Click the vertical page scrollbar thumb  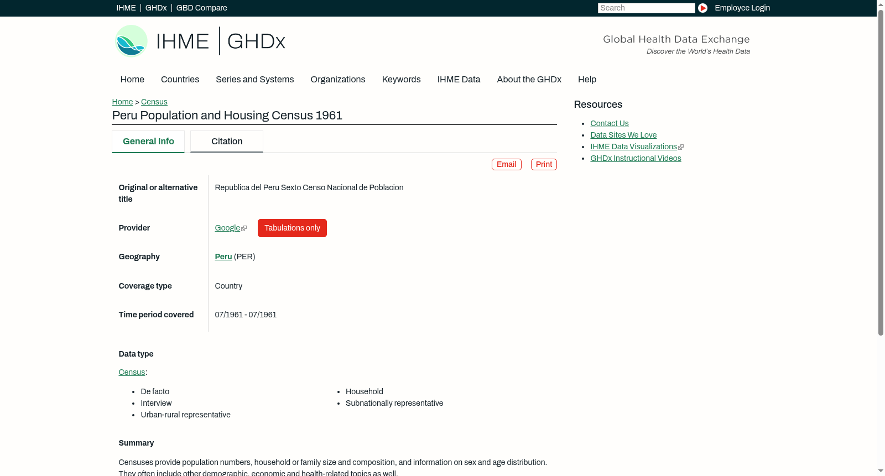(x=881, y=172)
